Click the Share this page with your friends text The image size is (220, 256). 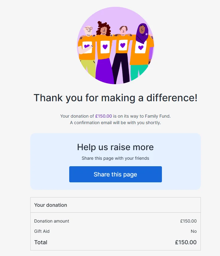click(115, 158)
